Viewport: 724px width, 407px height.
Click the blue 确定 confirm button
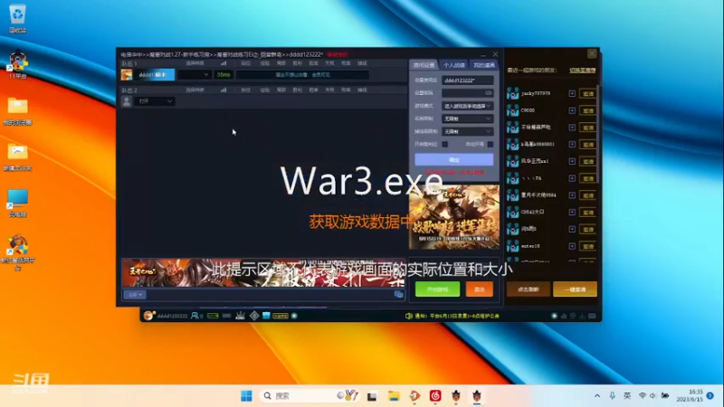coord(454,160)
